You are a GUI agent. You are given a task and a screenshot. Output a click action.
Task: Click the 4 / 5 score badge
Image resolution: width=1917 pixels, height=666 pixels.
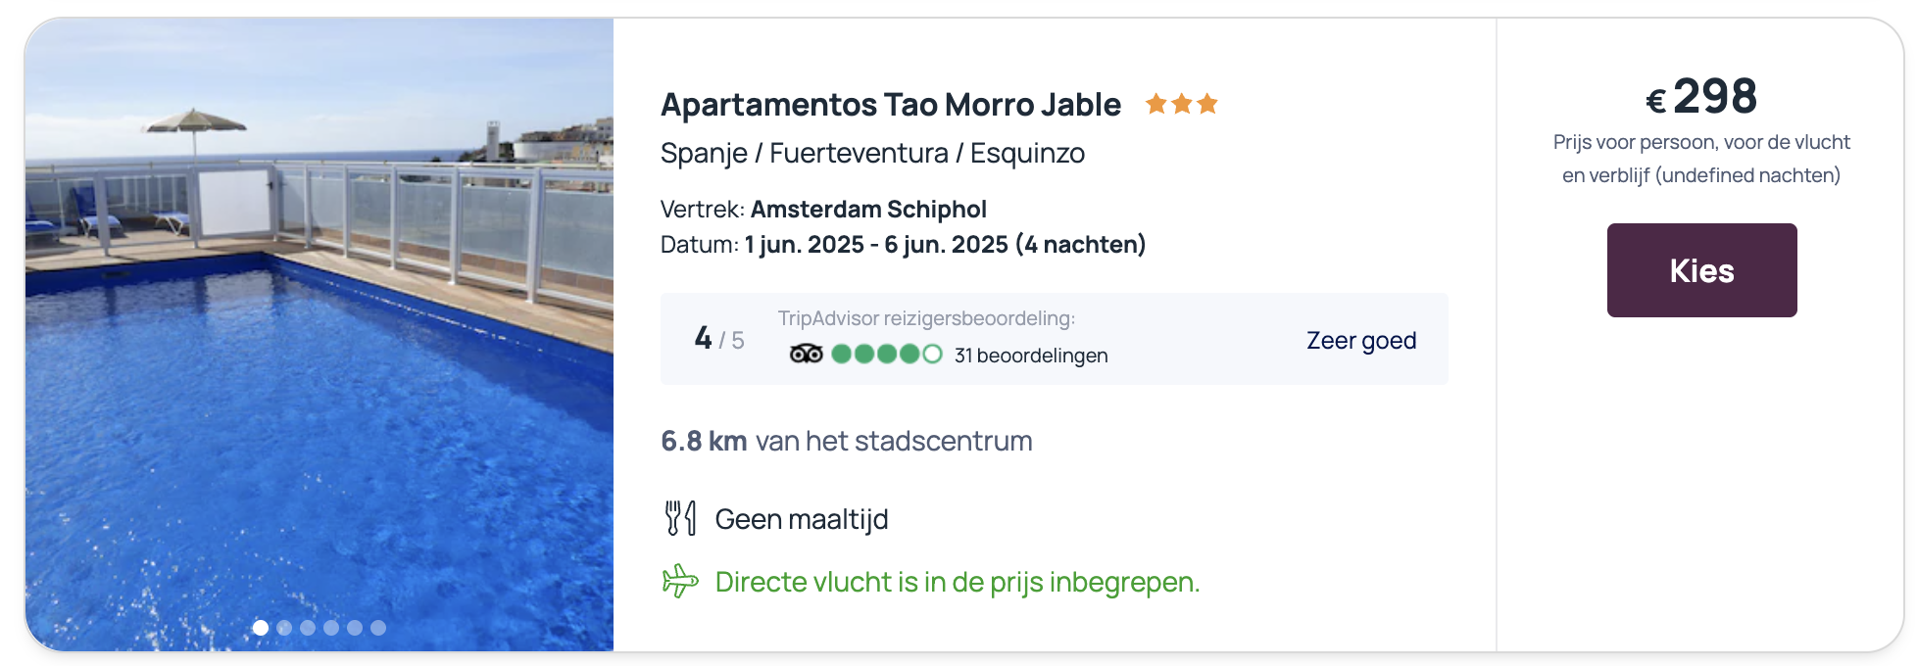pyautogui.click(x=719, y=339)
